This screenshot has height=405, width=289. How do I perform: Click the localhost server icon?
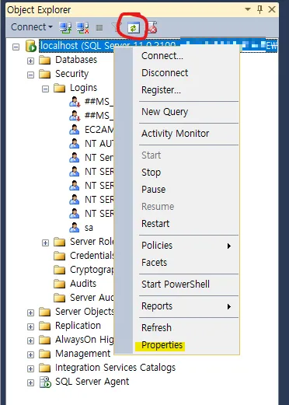(31, 46)
